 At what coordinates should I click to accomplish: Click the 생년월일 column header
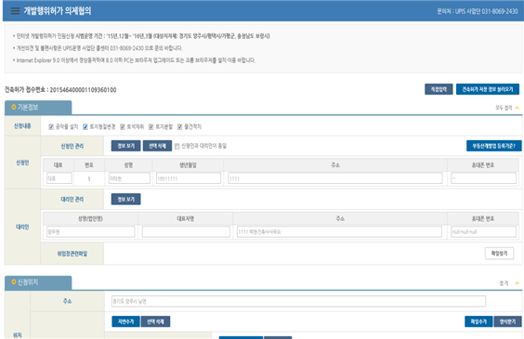tap(188, 165)
